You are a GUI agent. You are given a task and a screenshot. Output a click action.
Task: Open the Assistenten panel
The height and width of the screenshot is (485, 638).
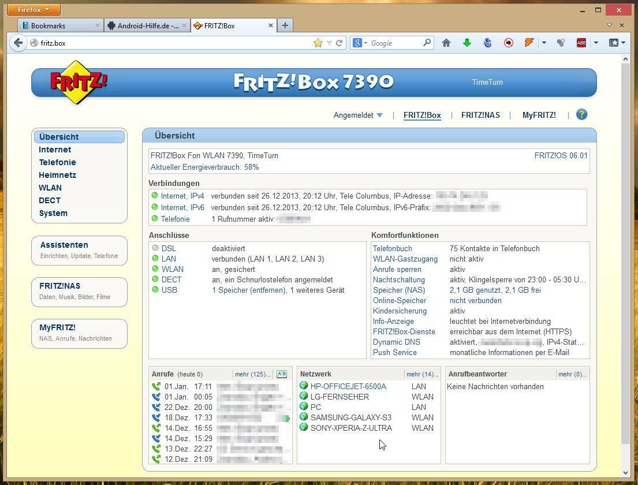tap(79, 250)
